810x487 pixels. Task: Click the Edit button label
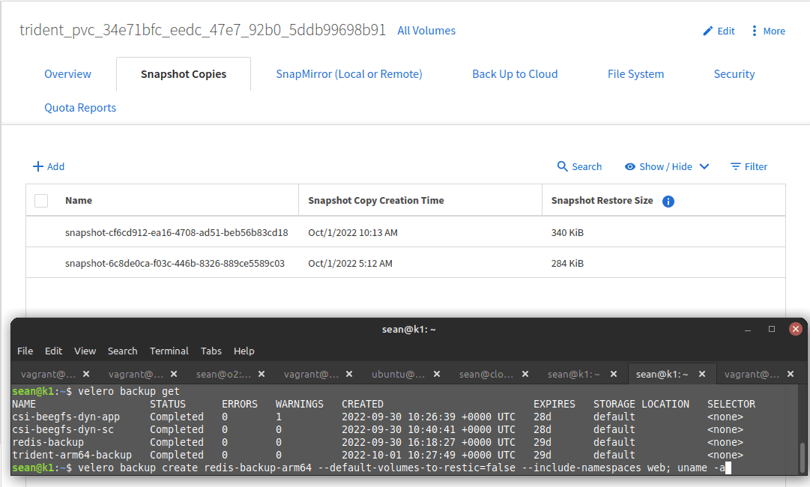(726, 31)
